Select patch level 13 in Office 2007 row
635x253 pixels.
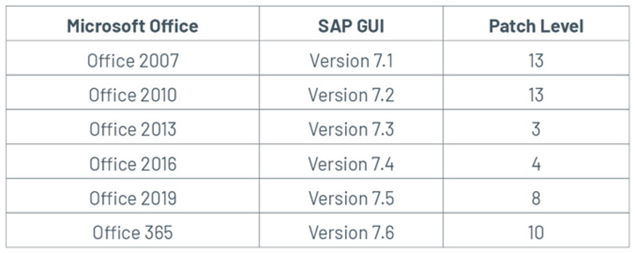coord(536,61)
